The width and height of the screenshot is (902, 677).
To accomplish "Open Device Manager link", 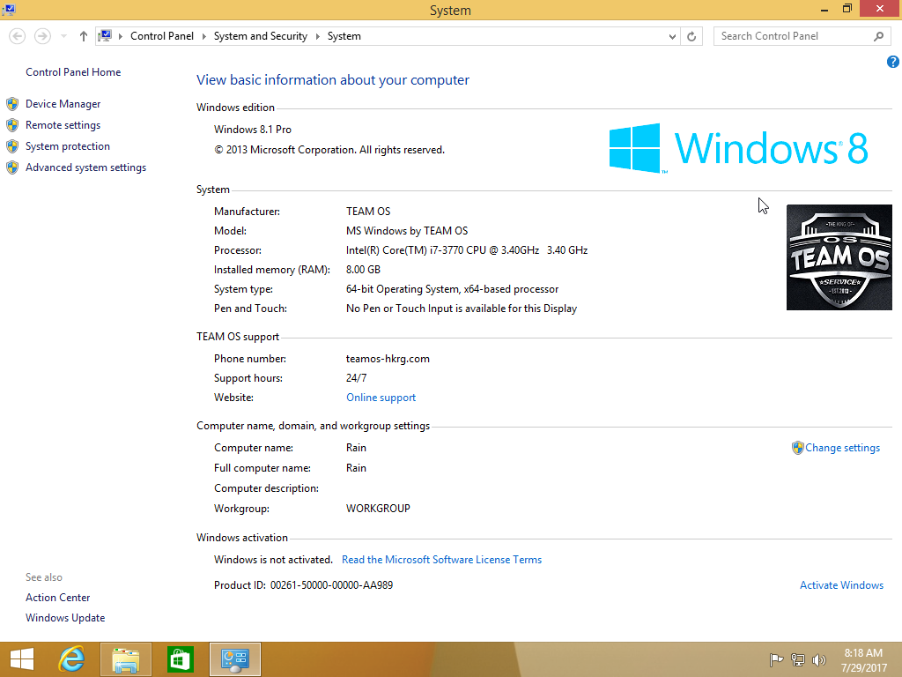I will [x=63, y=104].
